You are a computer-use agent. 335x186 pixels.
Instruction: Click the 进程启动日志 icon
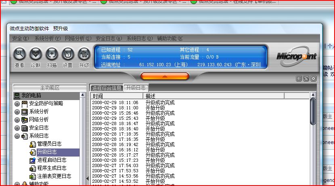pos(32,160)
